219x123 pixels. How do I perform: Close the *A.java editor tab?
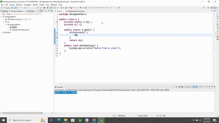click(x=63, y=11)
